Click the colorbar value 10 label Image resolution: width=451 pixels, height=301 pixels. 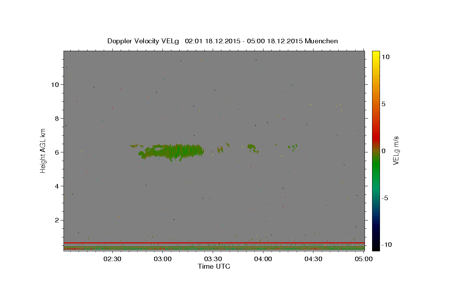point(385,57)
